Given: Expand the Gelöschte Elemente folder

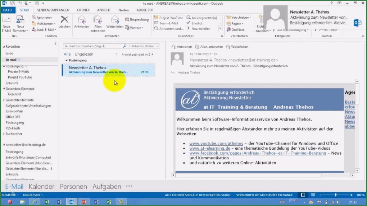Looking at the screenshot, I should pos(4,100).
